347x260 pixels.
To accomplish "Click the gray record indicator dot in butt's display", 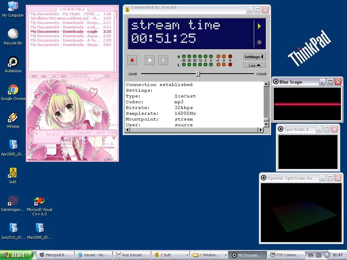I will (259, 42).
